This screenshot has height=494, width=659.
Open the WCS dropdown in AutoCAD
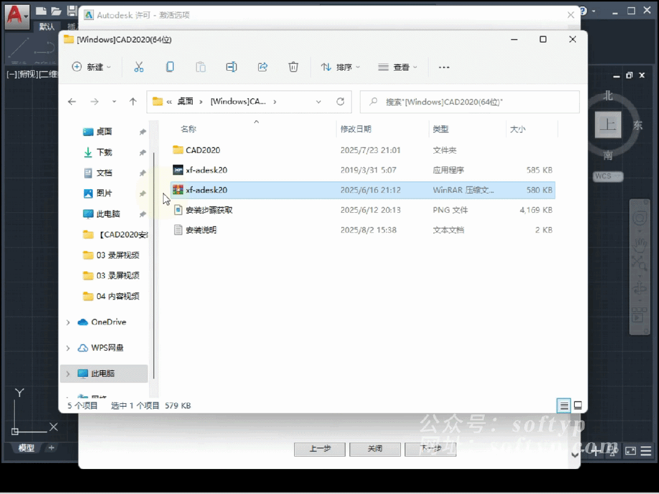tap(608, 176)
